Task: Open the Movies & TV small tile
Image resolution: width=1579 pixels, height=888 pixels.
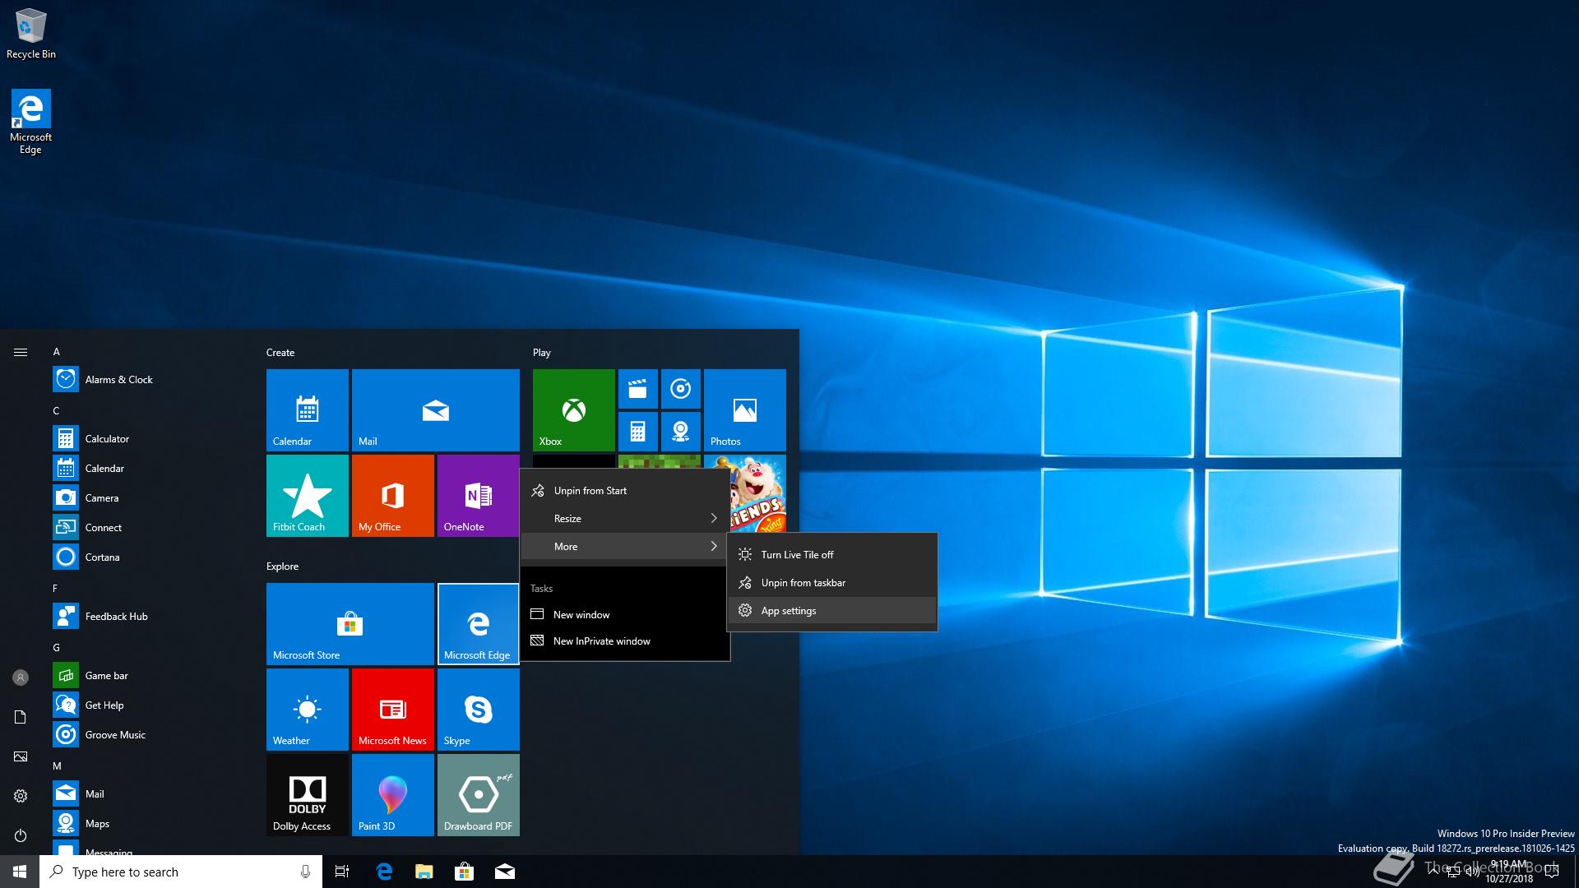Action: click(x=638, y=389)
